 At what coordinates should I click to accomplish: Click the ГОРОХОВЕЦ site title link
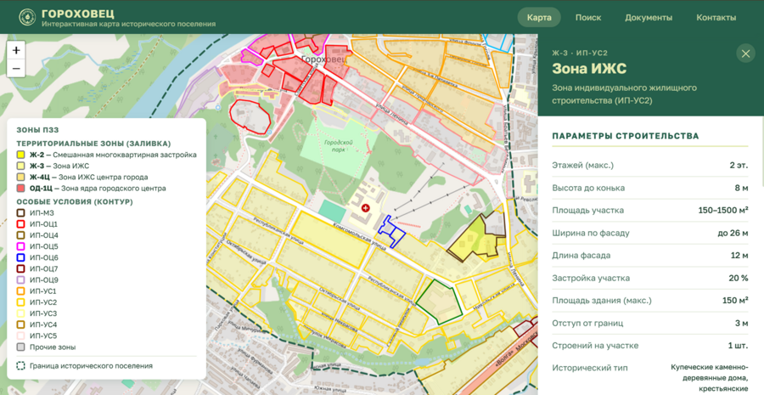pos(78,14)
